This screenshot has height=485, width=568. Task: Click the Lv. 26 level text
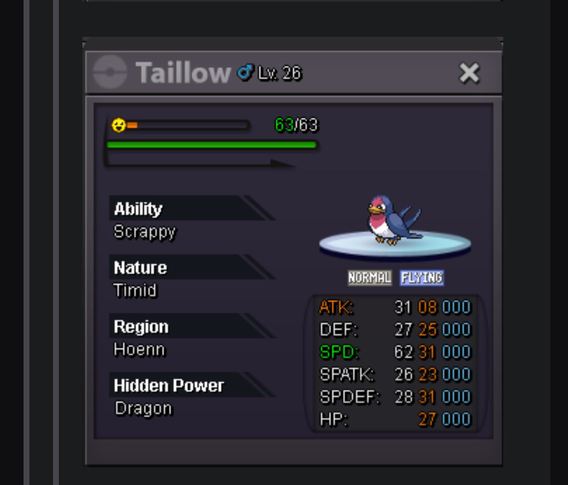pos(279,73)
